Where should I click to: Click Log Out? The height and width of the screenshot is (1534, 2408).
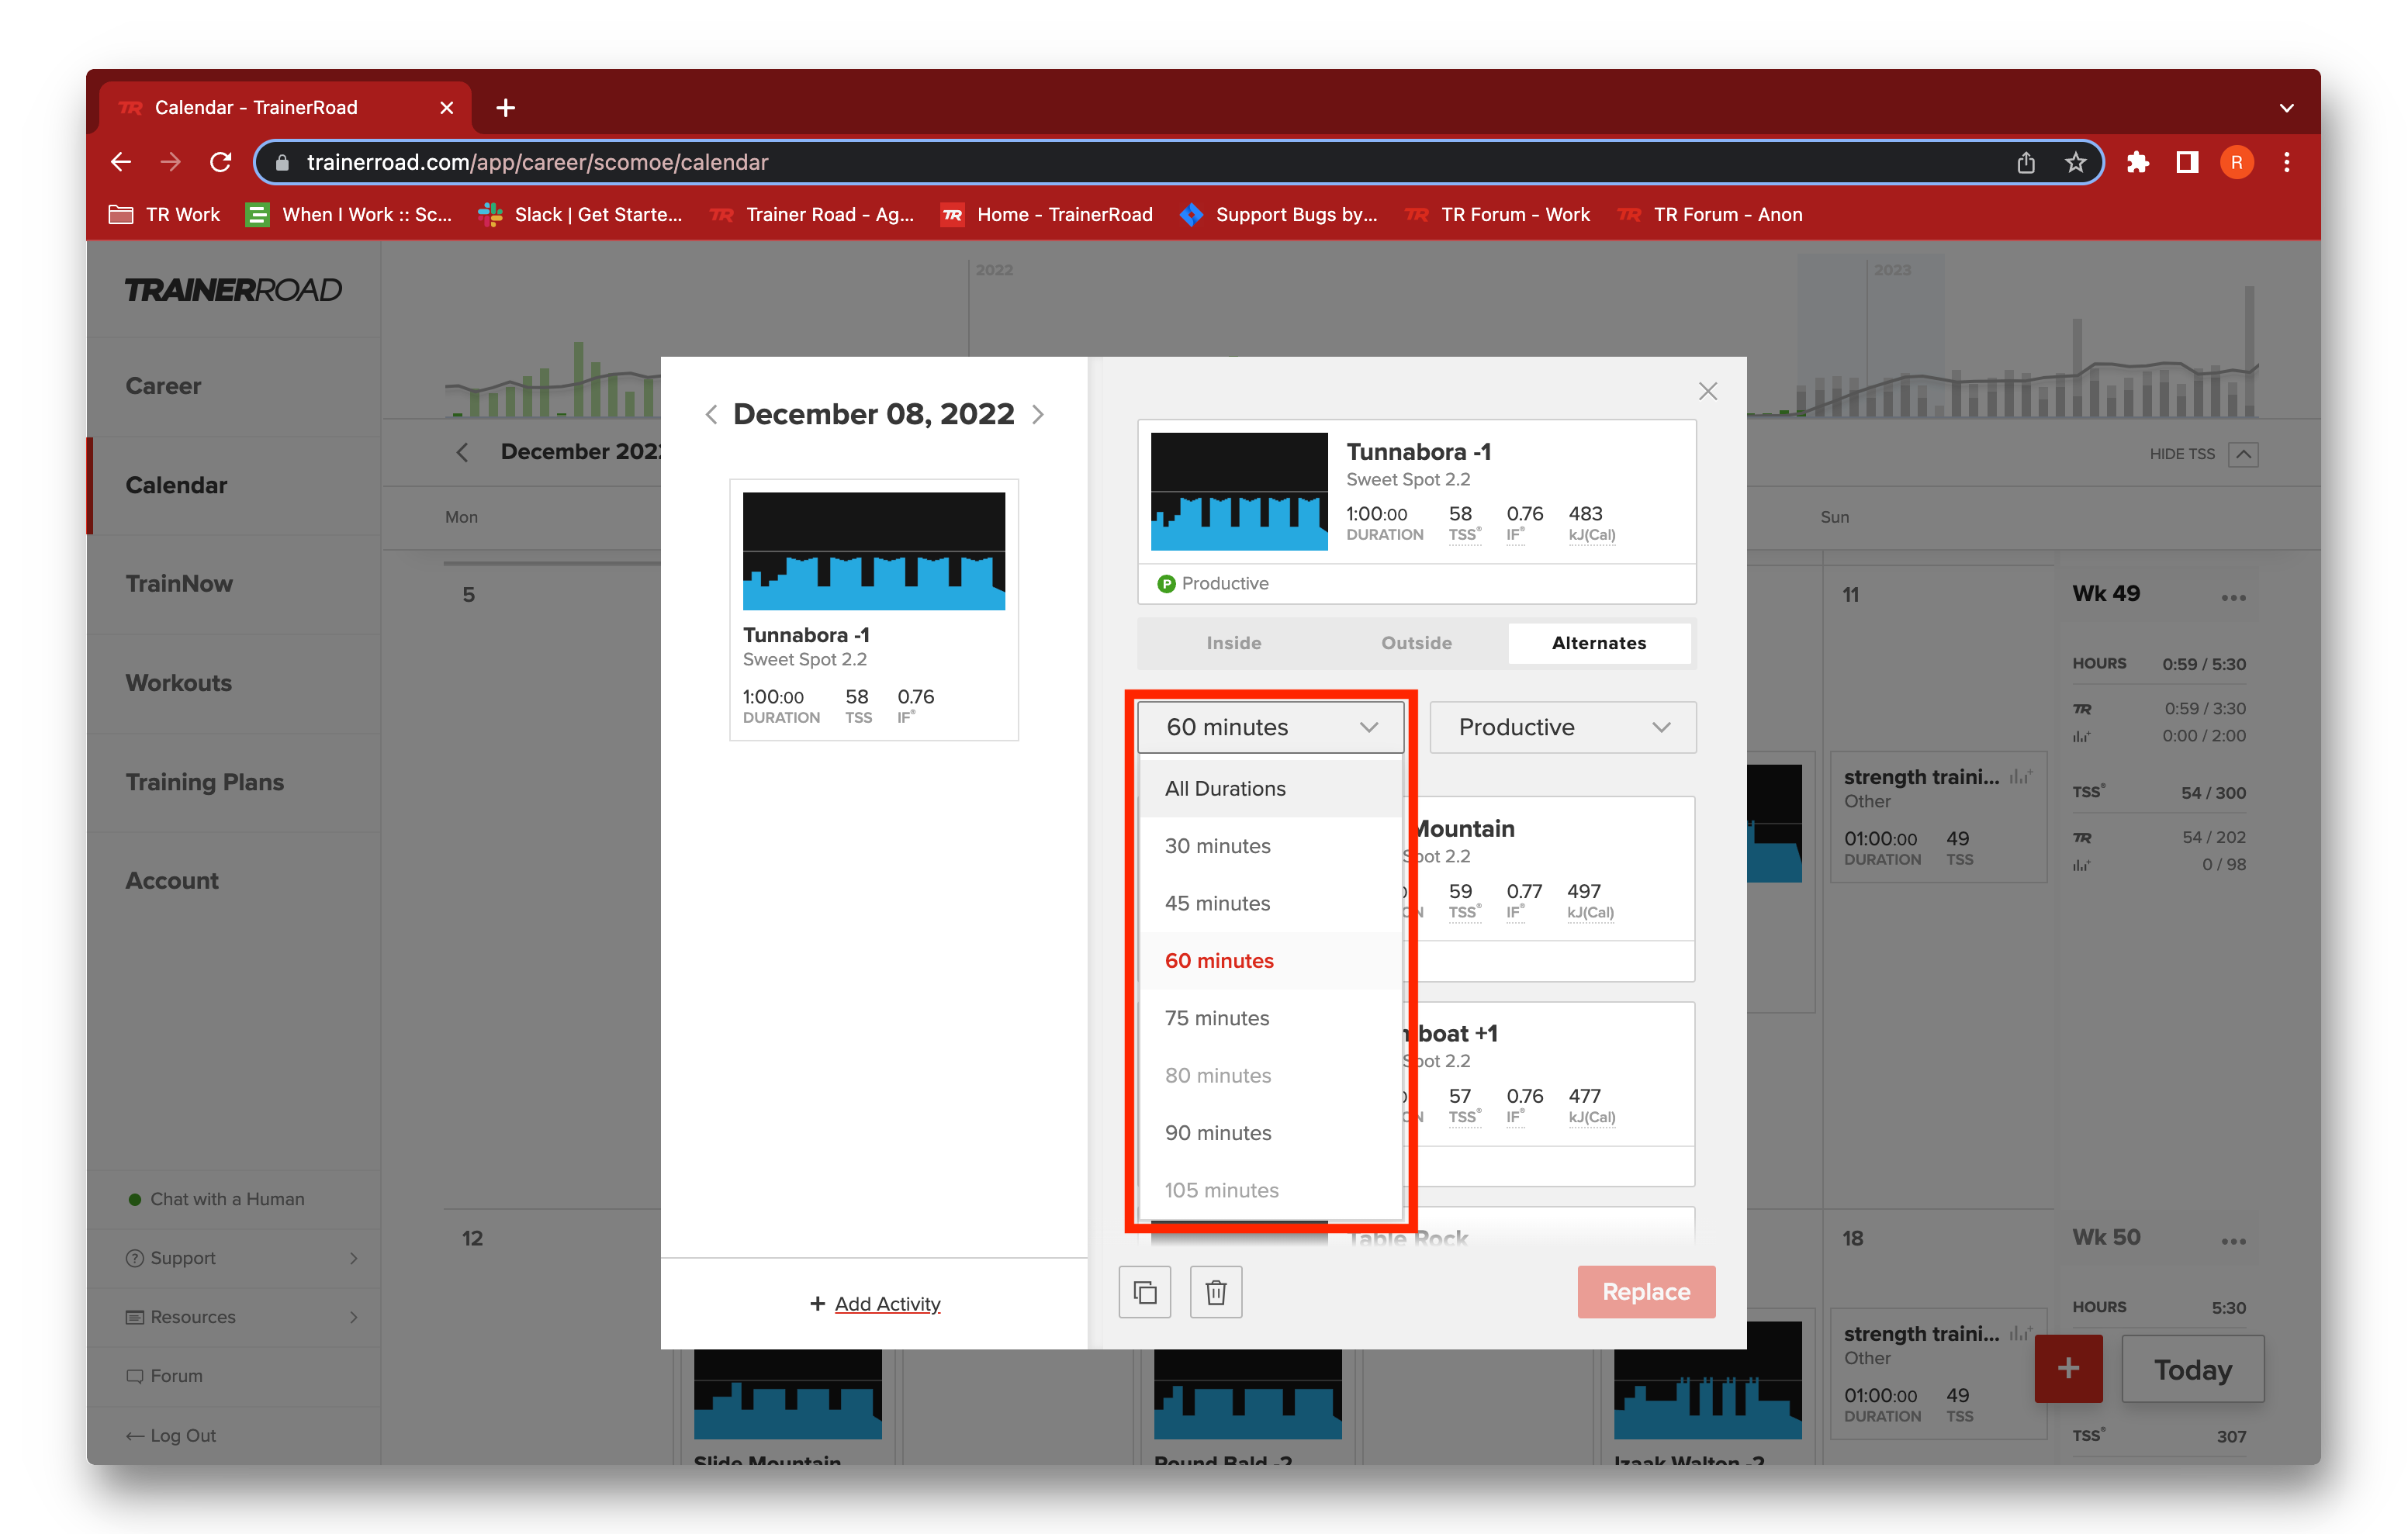(x=170, y=1435)
